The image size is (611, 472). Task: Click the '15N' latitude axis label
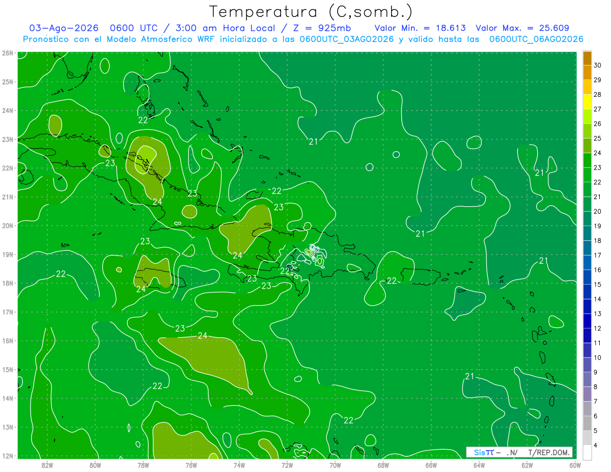pos(7,369)
